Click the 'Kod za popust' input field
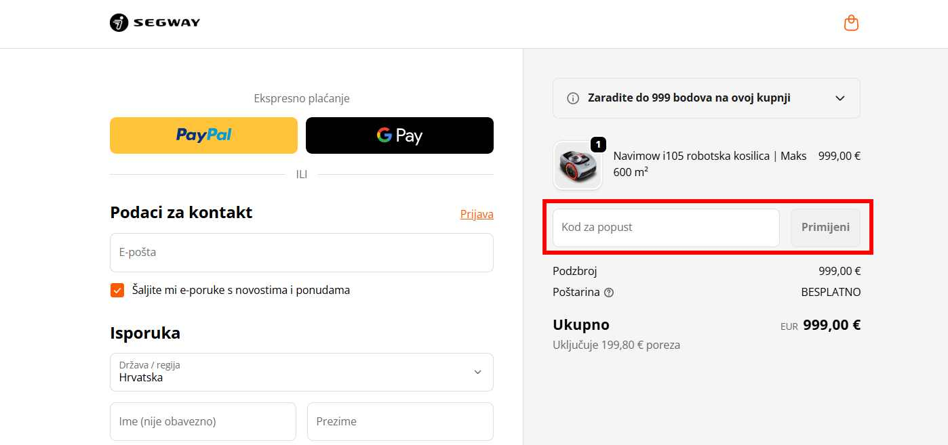 point(665,227)
